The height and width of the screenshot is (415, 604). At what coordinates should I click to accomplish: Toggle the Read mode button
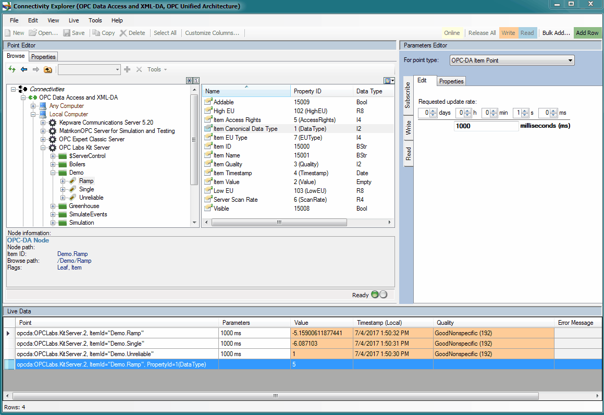527,33
